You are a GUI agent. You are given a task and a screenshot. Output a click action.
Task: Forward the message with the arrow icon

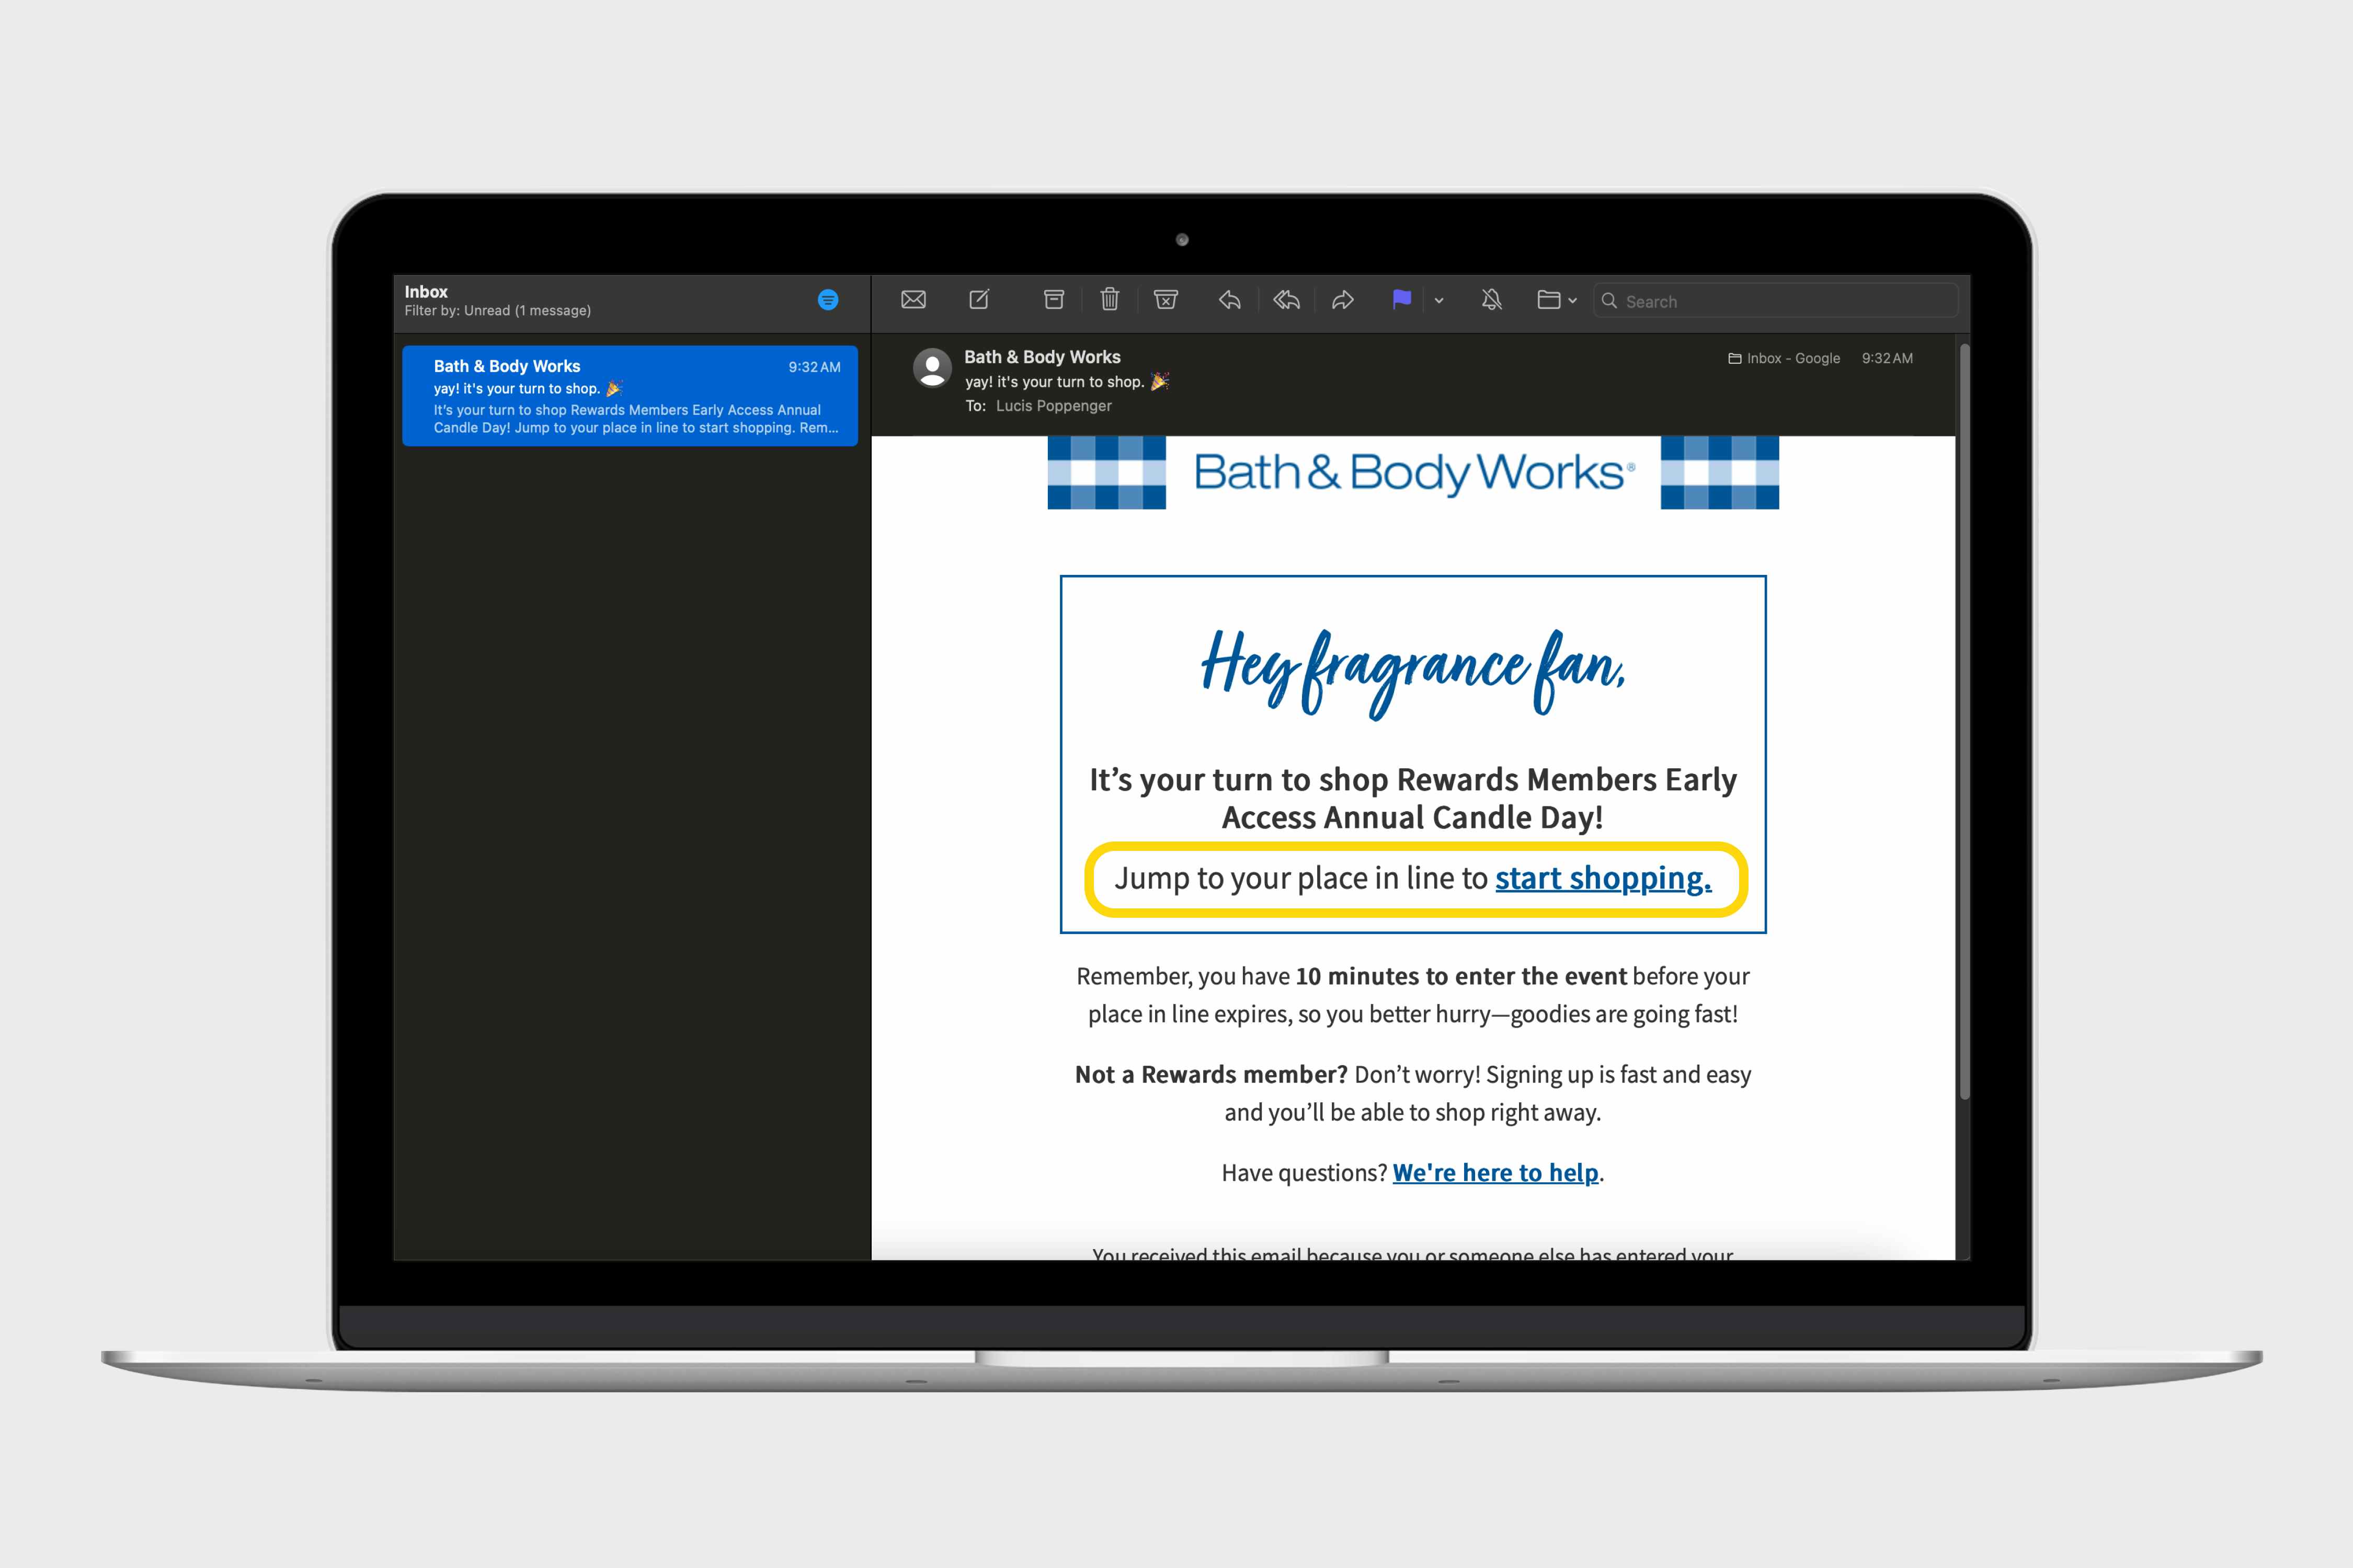point(1343,300)
